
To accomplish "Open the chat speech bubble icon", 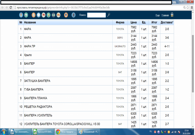I will (x=39, y=15).
